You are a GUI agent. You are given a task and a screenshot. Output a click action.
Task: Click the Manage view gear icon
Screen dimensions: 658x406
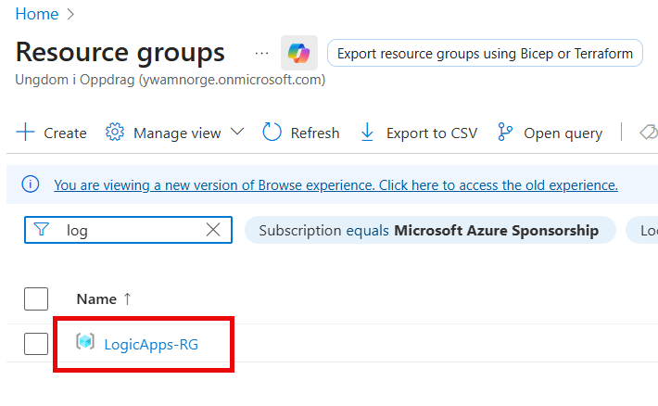point(115,133)
